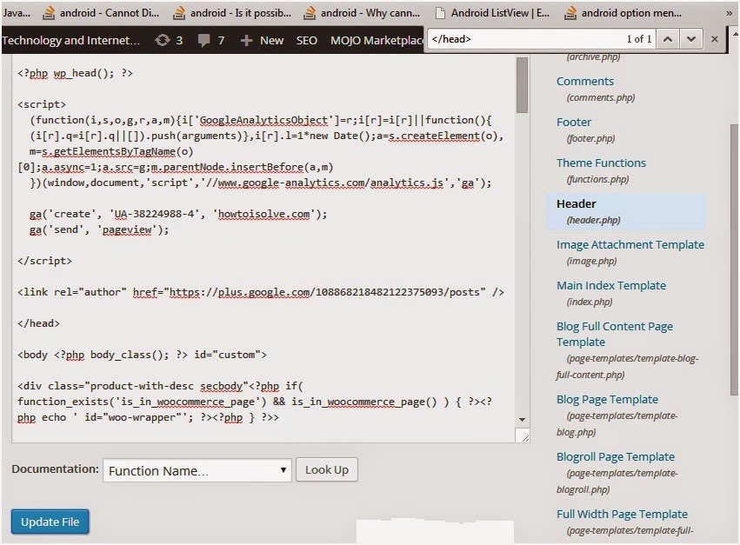The width and height of the screenshot is (740, 545).
Task: Click the 'UA-38224988-4' tracking ID text
Action: [154, 214]
